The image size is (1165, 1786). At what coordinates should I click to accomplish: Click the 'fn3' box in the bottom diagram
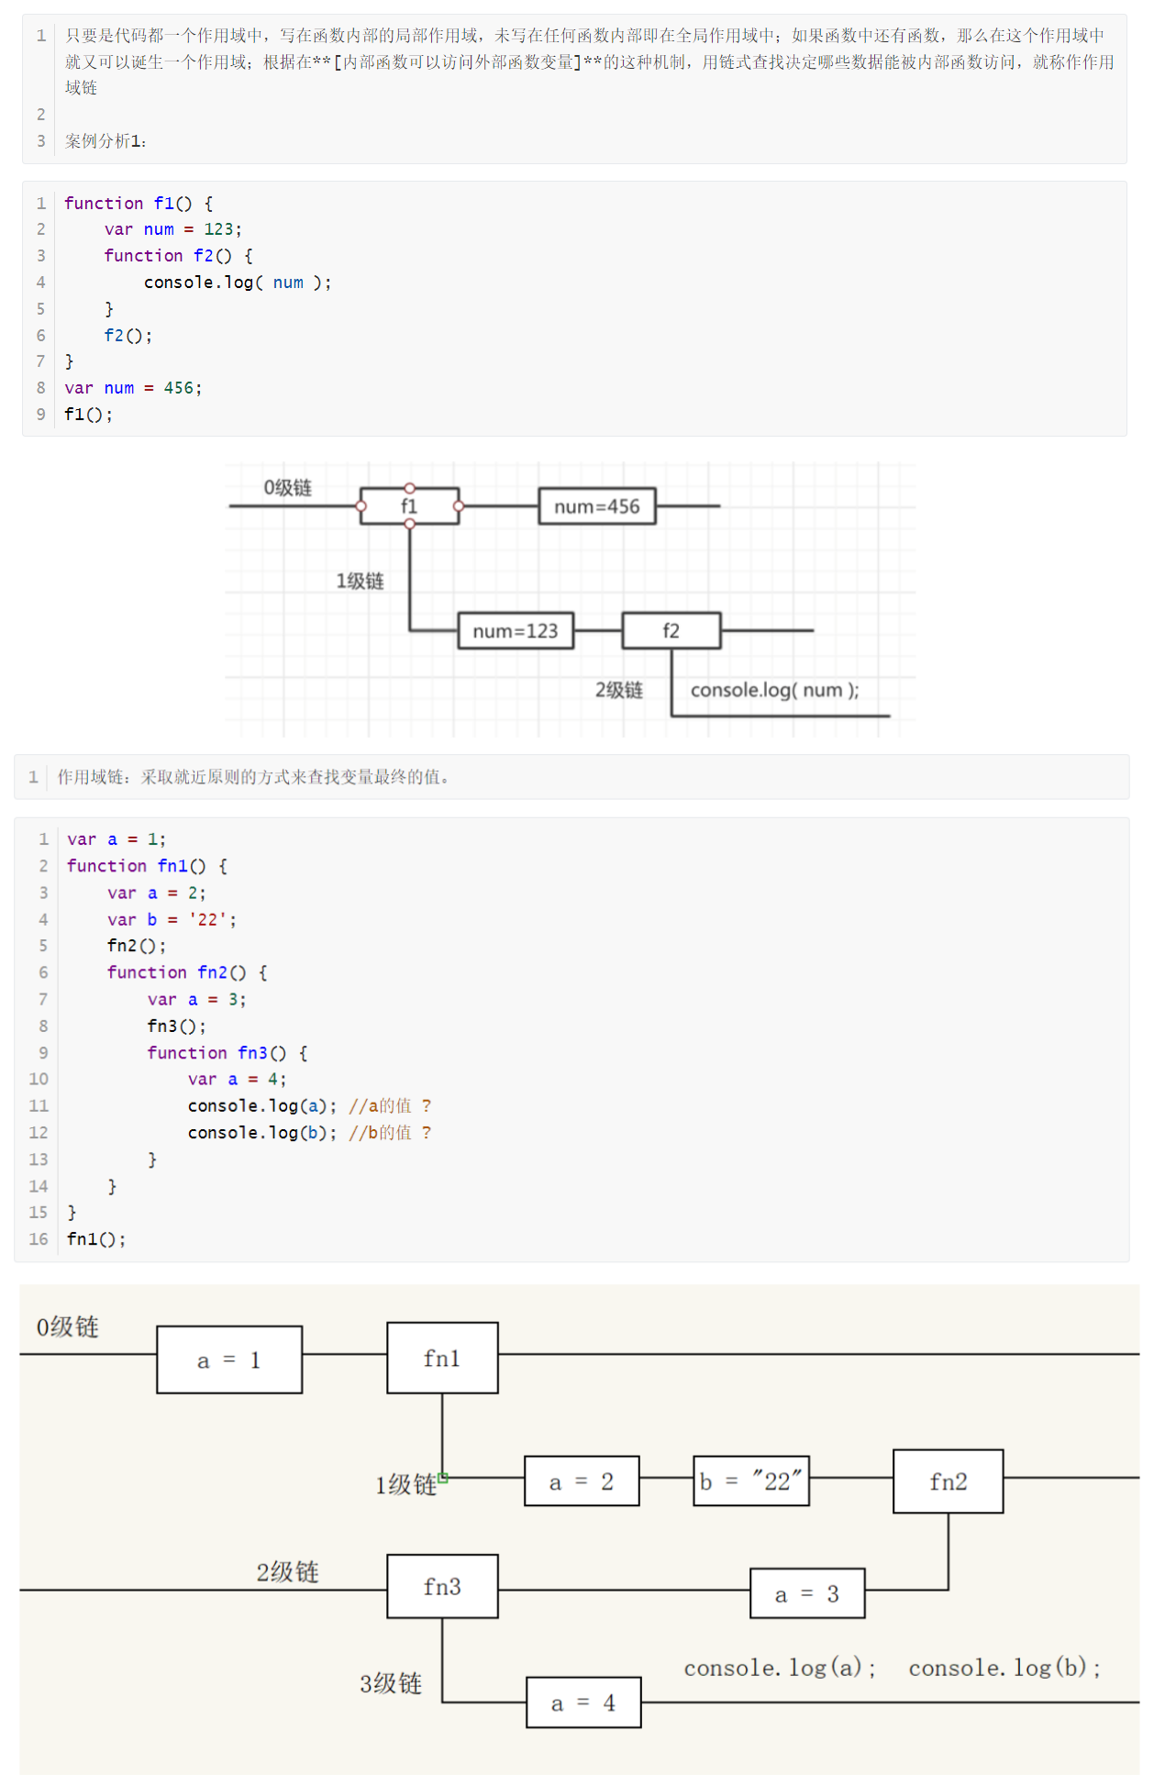[442, 1587]
